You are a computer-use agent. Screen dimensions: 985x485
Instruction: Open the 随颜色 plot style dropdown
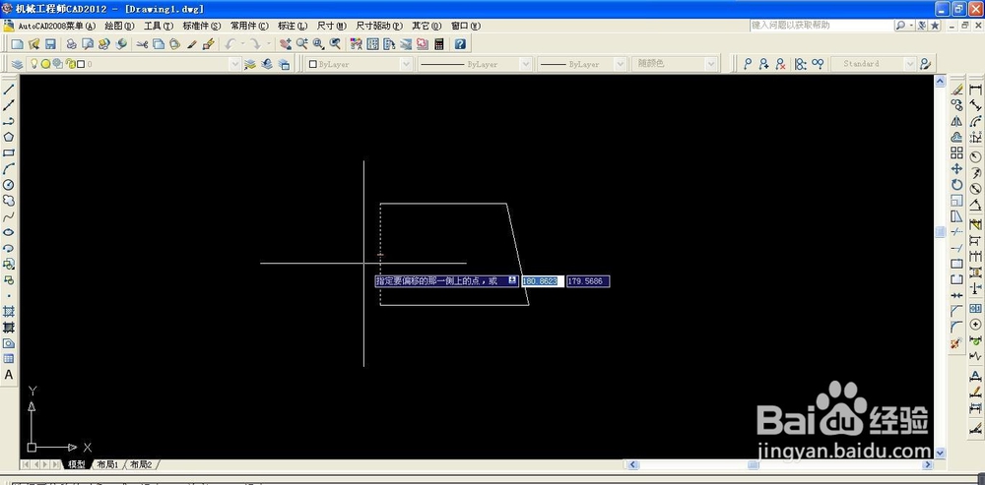point(710,64)
